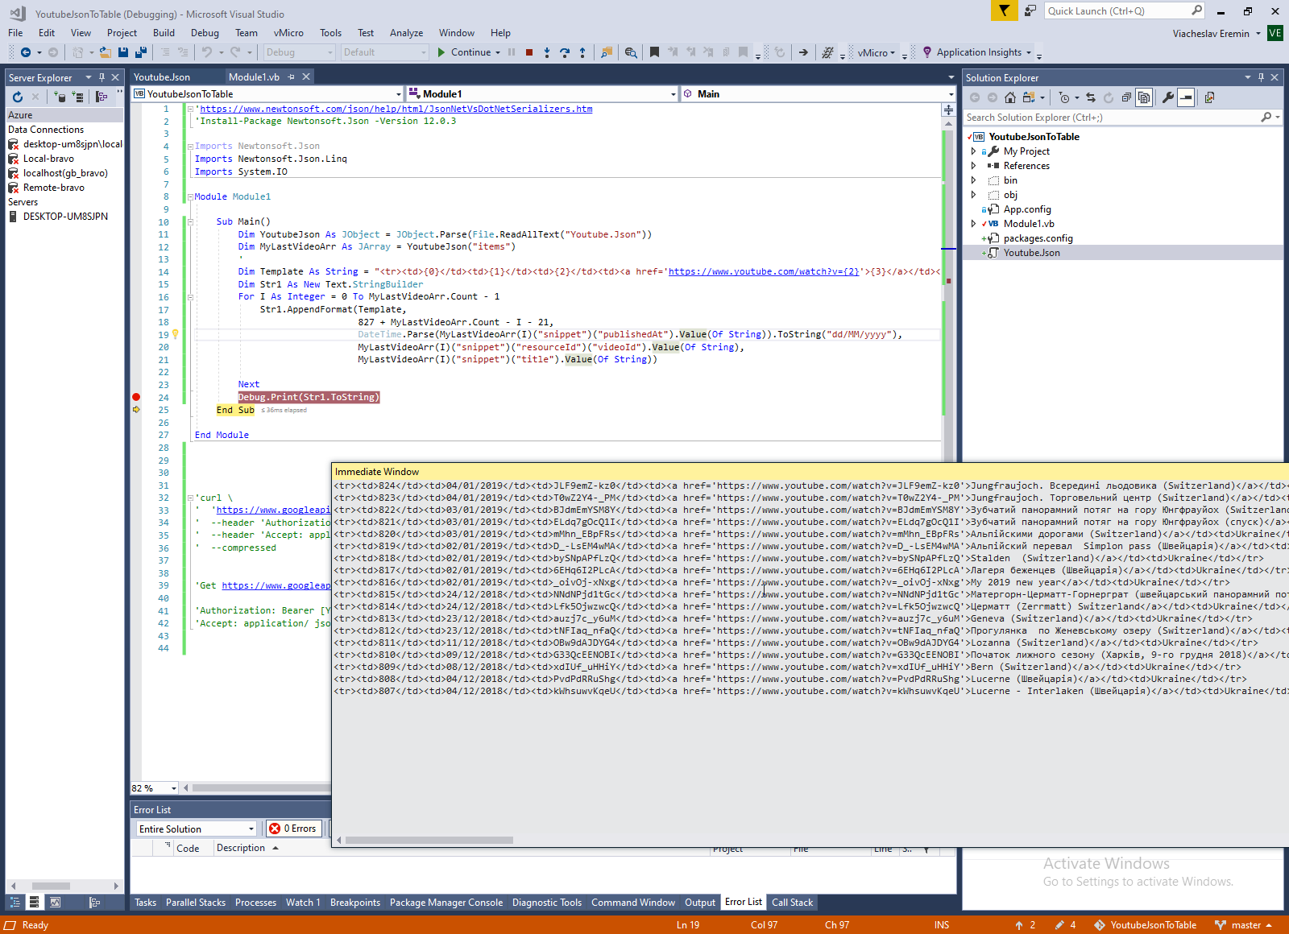Viewport: 1289px width, 934px height.
Task: Click the Show Next Statement arrow icon
Action: [803, 52]
